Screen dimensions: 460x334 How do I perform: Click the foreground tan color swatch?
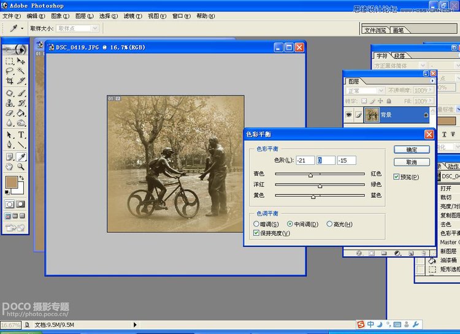[x=10, y=183]
